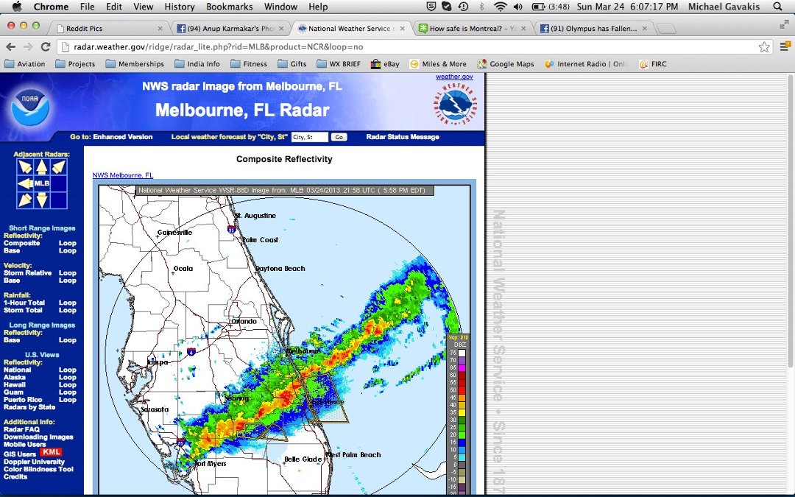Click the Go button beside city field

339,137
